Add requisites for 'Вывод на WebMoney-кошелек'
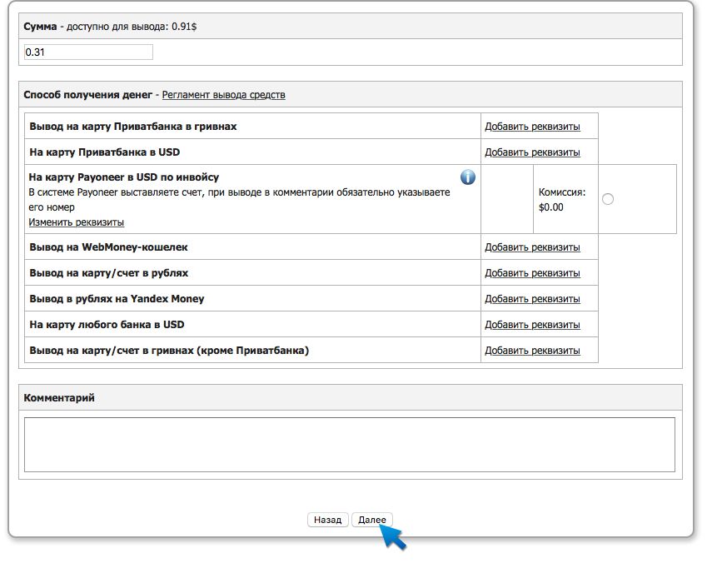712x563 pixels. coord(532,247)
